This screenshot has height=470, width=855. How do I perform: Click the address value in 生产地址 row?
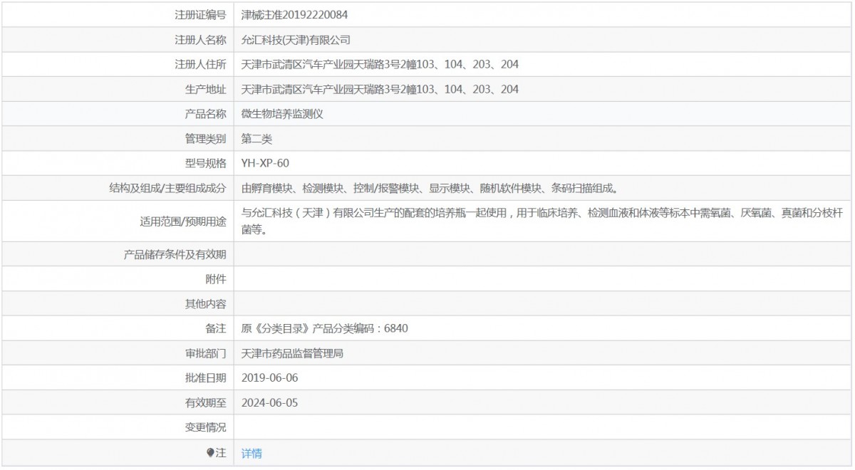pyautogui.click(x=380, y=89)
